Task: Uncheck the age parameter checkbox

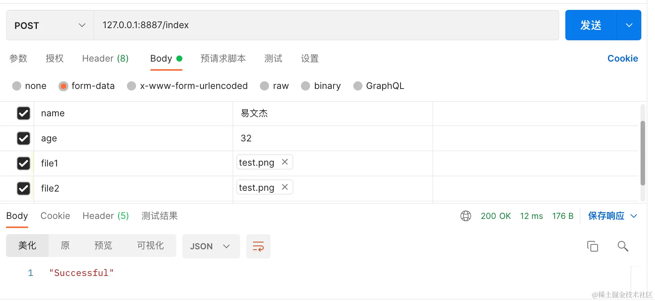Action: tap(24, 138)
